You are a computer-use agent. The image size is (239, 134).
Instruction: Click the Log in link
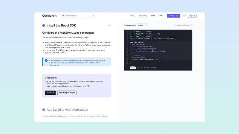tap(184, 16)
